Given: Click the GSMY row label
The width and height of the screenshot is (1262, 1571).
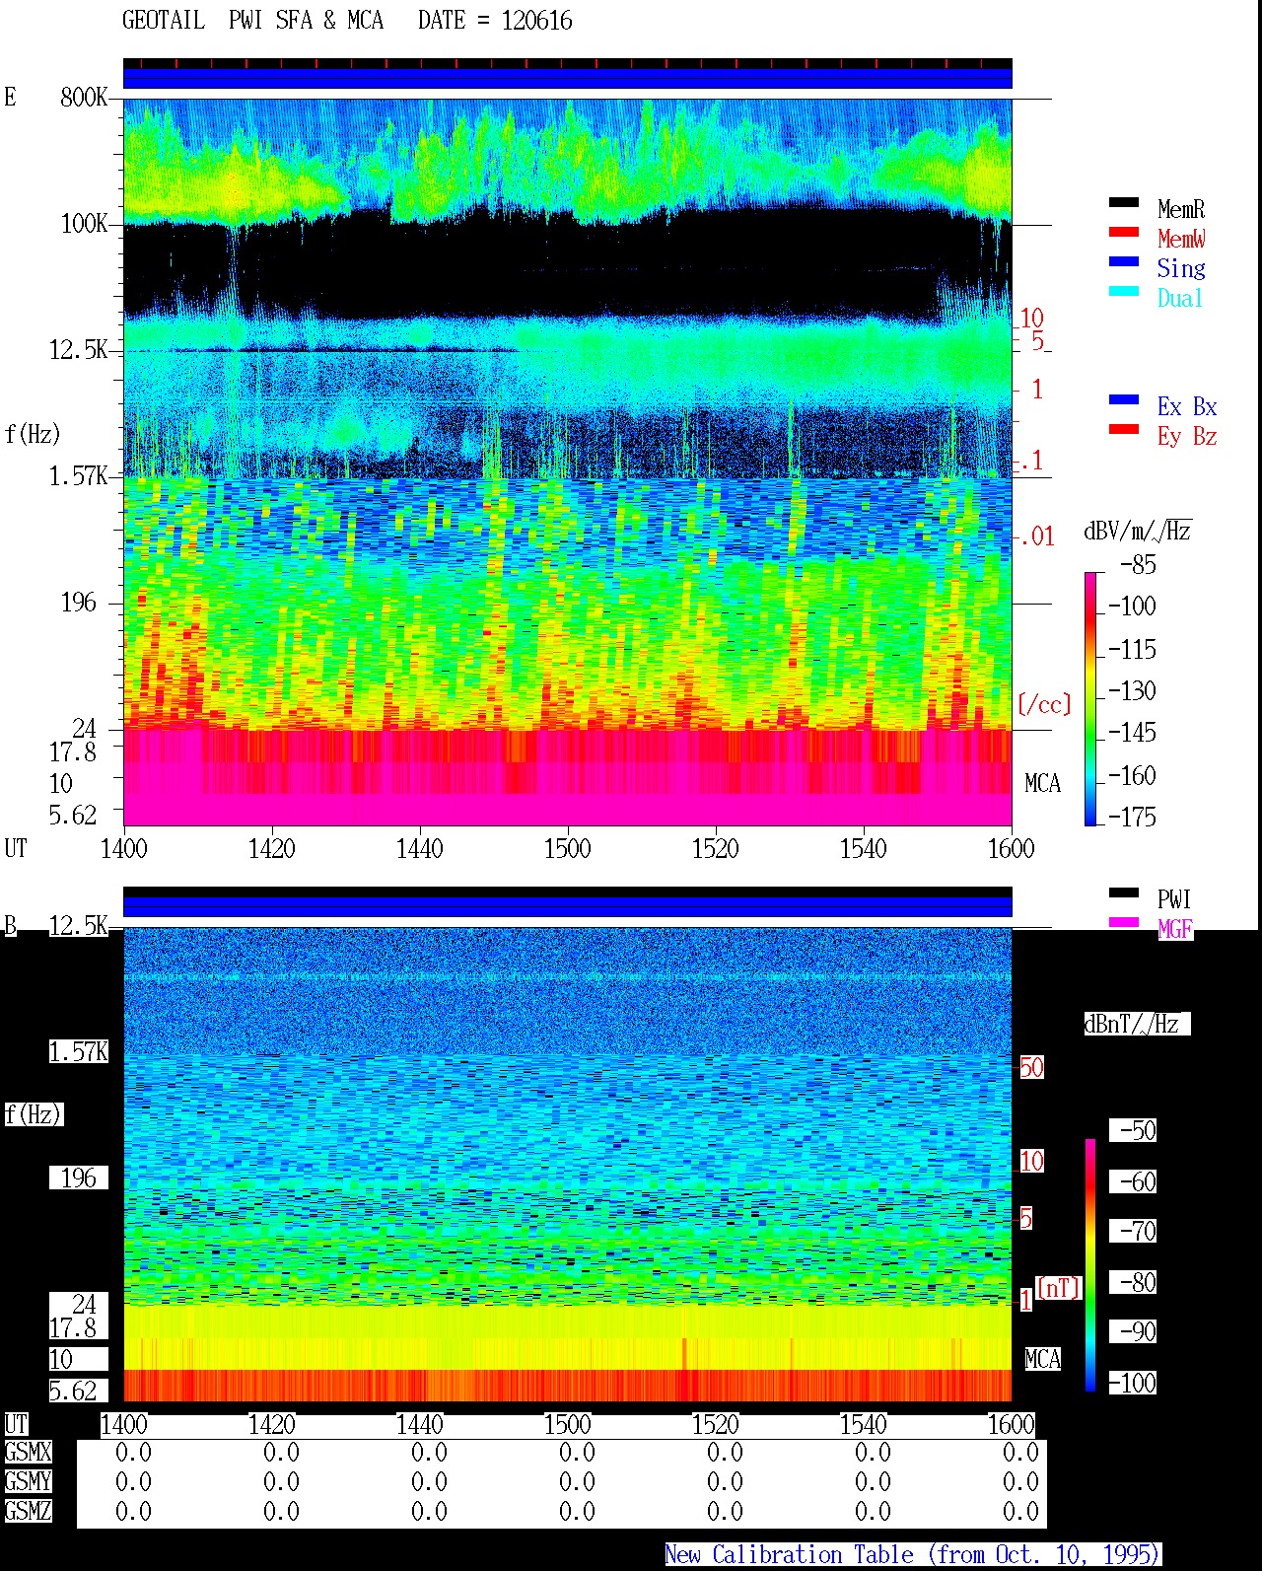Looking at the screenshot, I should (x=28, y=1481).
